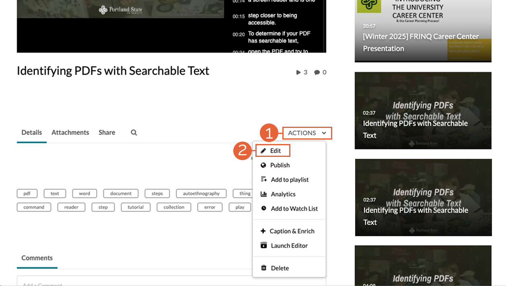Open the Share tab
This screenshot has width=506, height=286.
(x=107, y=133)
